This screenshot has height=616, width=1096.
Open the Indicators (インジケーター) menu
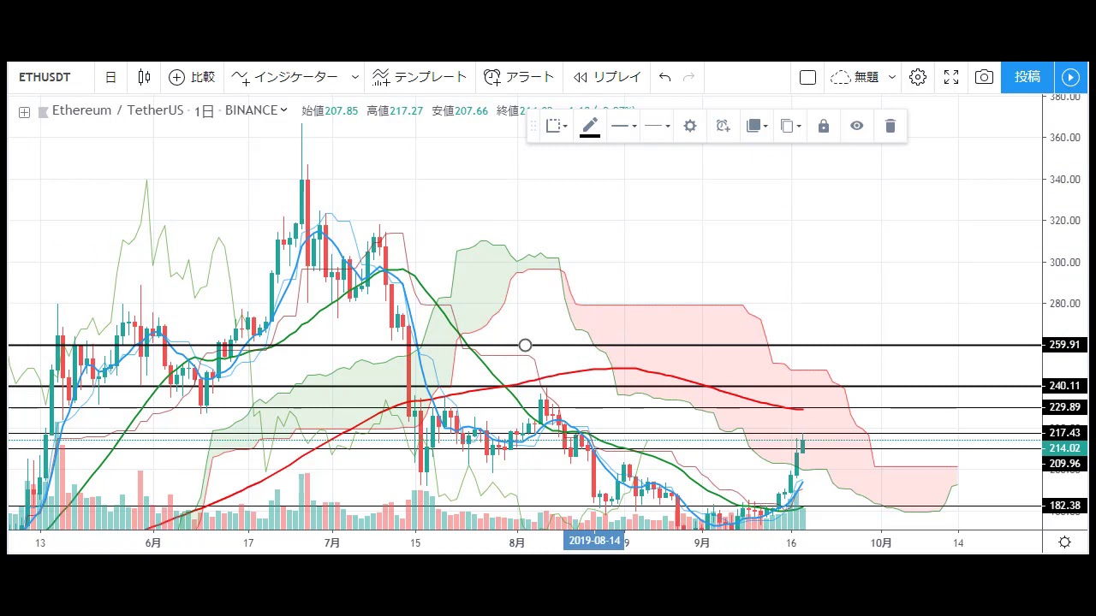[x=285, y=77]
